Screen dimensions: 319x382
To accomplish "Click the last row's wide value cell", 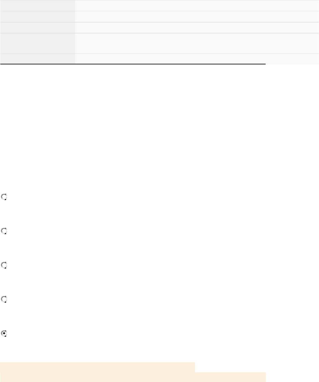I will pos(197,58).
